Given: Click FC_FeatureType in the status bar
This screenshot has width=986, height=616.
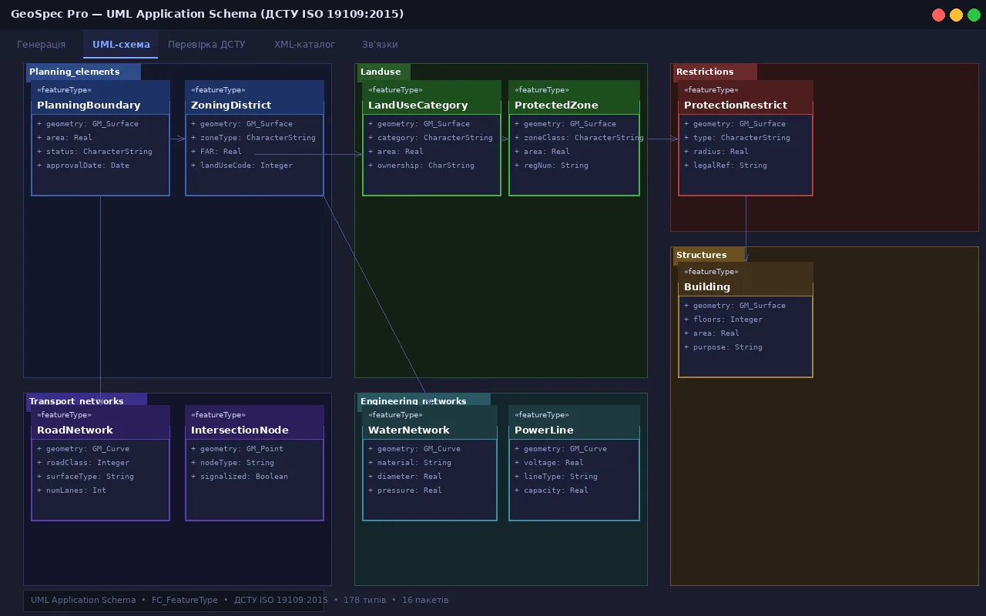Looking at the screenshot, I should pos(185,600).
